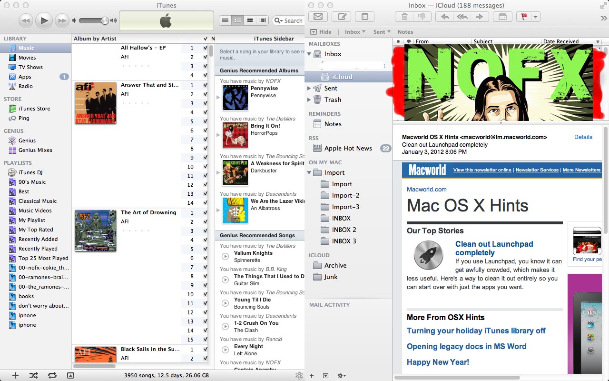Screen dimensions: 609x381
Task: Switch iTunes to album list view
Action: [237, 20]
